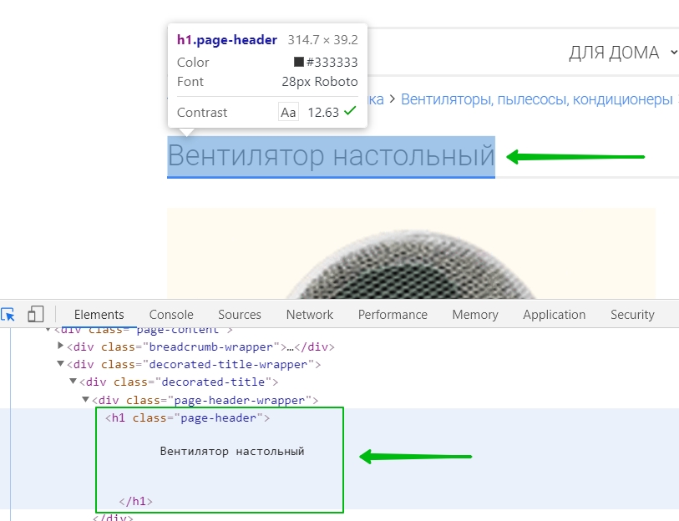
Task: Open the Sources tab
Action: (x=240, y=315)
